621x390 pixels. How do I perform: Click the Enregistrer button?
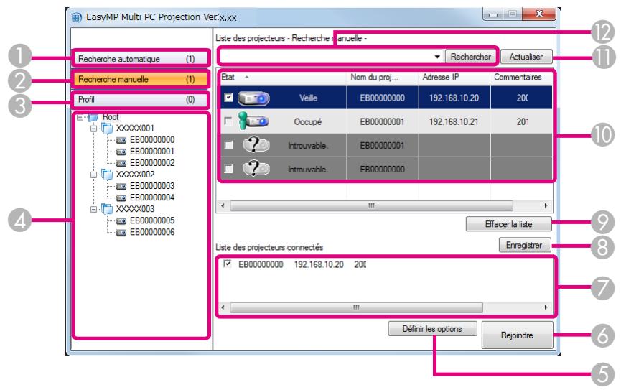524,245
